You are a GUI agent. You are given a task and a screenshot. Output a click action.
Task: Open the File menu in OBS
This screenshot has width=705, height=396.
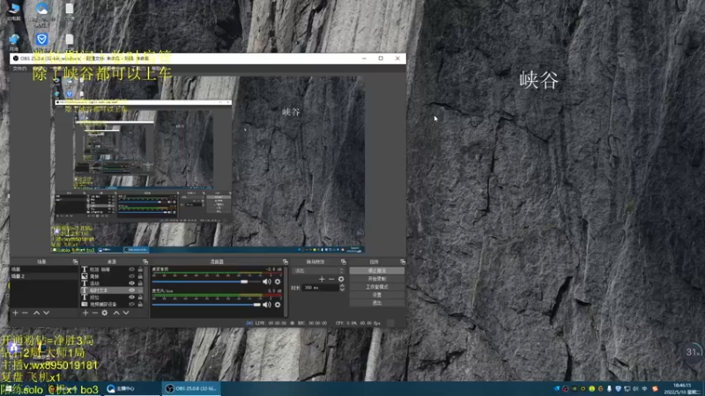pos(19,69)
